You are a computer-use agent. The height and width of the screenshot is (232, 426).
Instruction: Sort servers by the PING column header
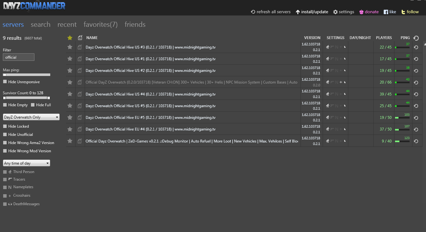pos(405,38)
